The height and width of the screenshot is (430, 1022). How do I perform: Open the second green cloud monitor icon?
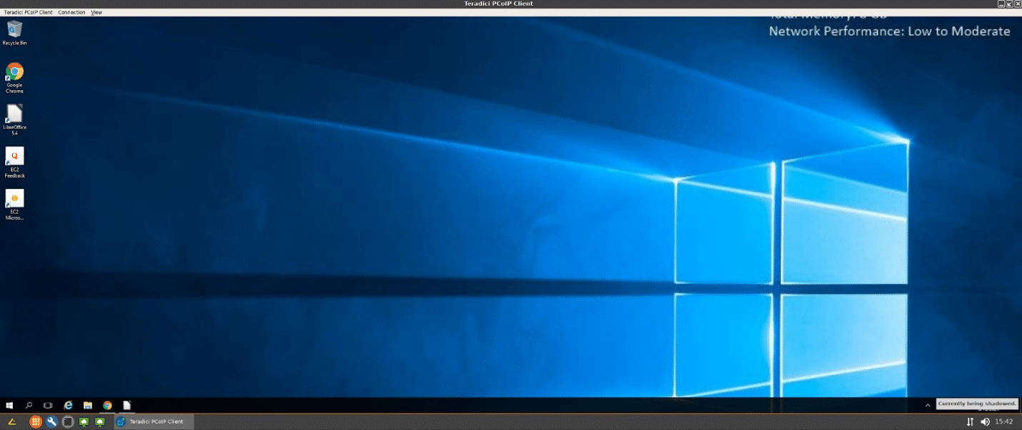[x=100, y=421]
